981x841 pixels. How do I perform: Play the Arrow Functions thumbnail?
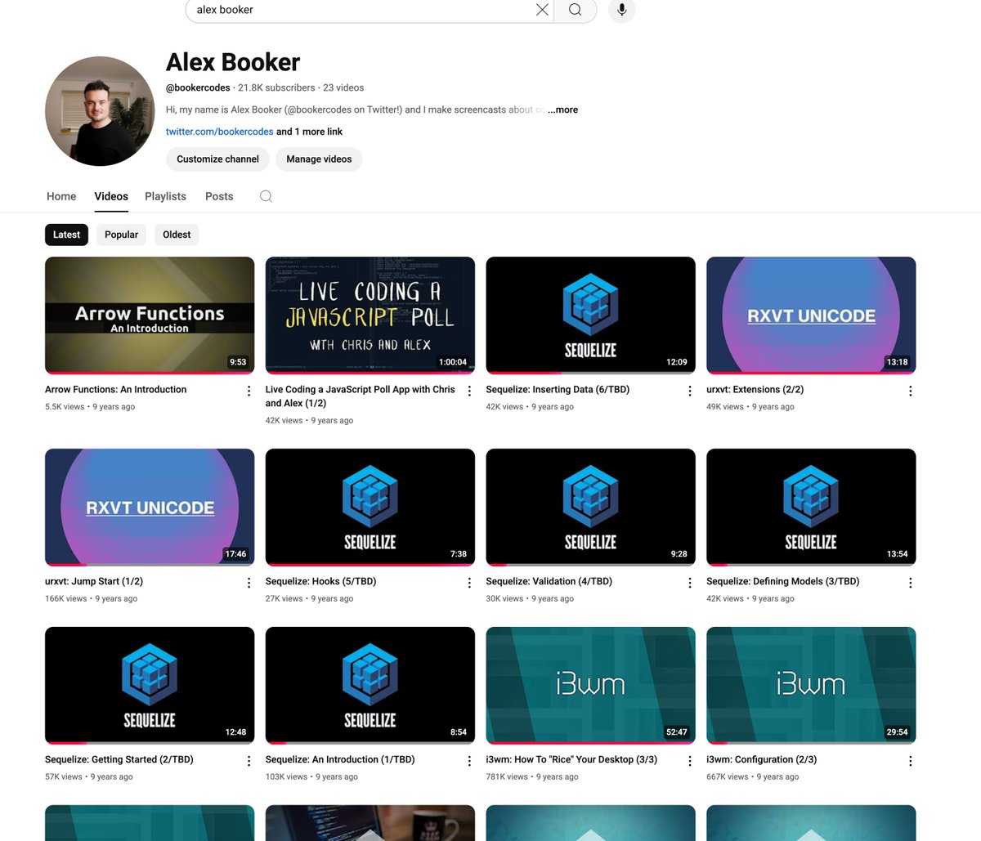coord(150,315)
